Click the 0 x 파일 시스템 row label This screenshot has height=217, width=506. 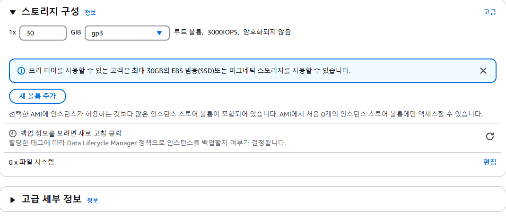tap(31, 162)
